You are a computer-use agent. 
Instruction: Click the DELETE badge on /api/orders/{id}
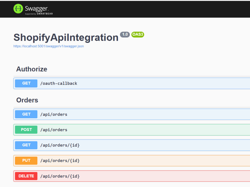[26, 176]
